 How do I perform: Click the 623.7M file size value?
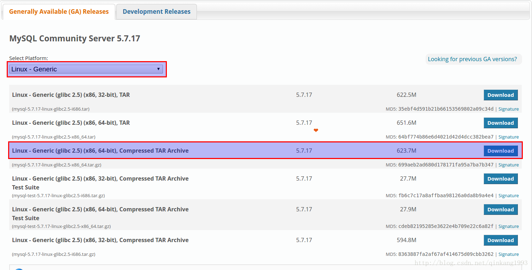click(407, 151)
